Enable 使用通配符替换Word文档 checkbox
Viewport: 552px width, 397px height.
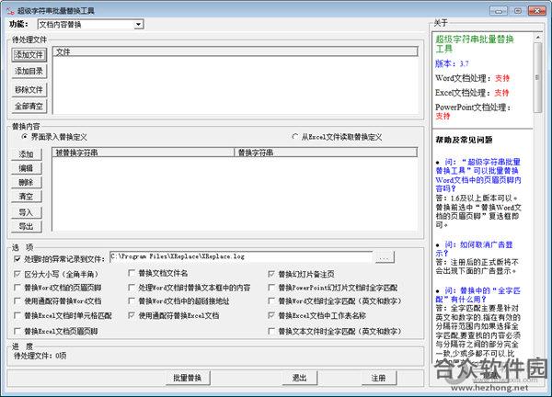17,301
